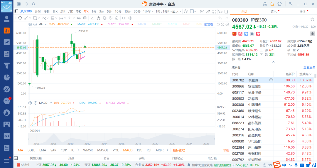Zoom out chart with minus circle
Image resolution: width=317 pixels, height=168 pixels.
click(x=222, y=24)
